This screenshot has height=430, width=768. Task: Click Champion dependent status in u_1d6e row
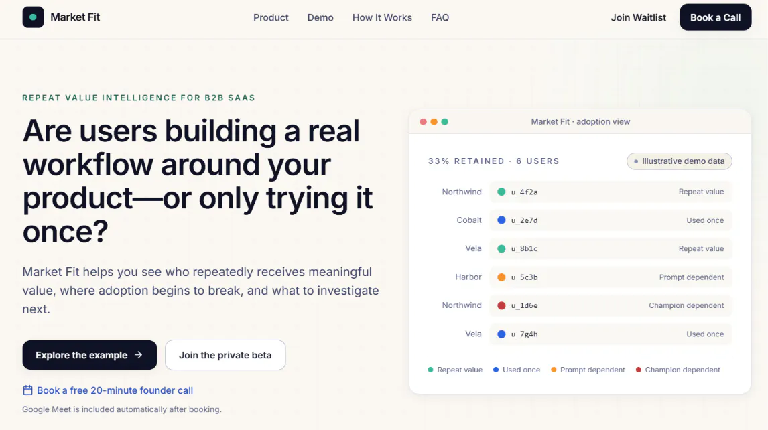tap(686, 305)
